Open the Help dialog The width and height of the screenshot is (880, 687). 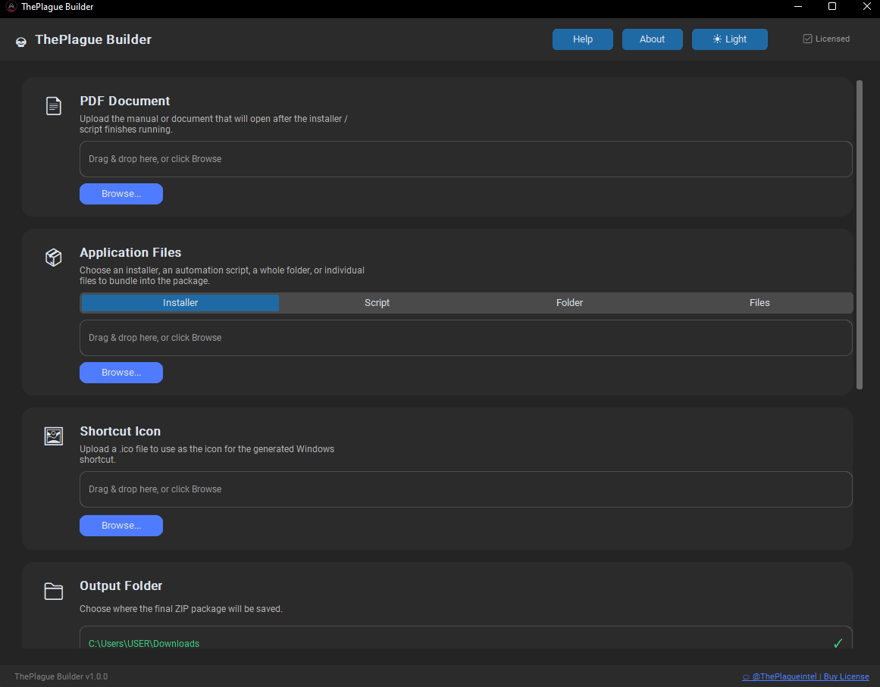point(583,39)
